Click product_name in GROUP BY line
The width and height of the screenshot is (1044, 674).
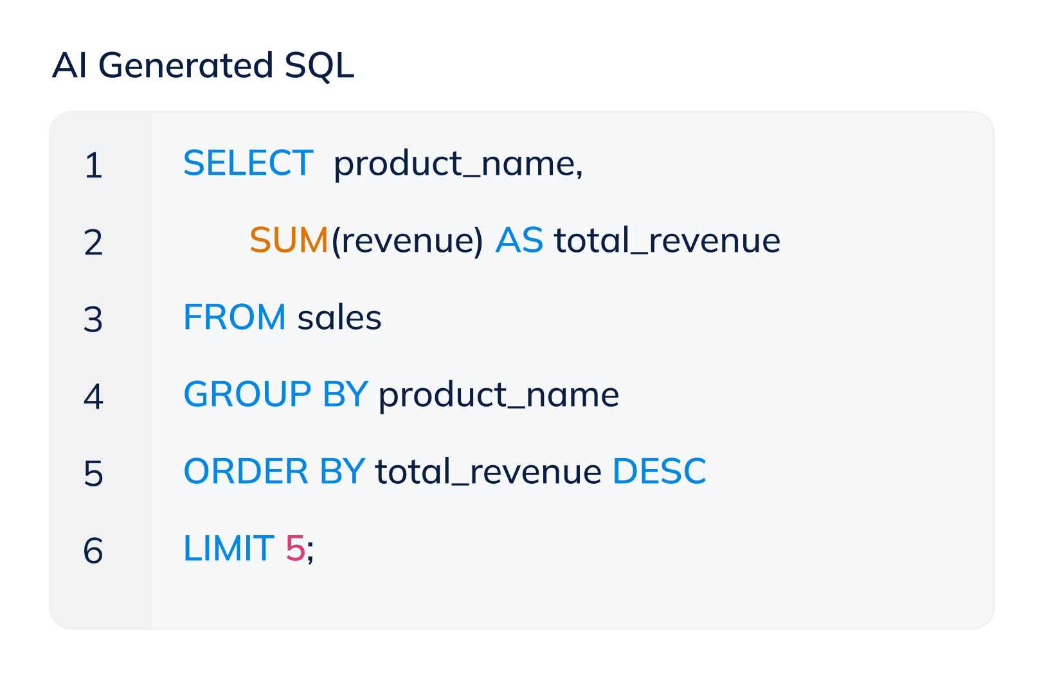498,394
